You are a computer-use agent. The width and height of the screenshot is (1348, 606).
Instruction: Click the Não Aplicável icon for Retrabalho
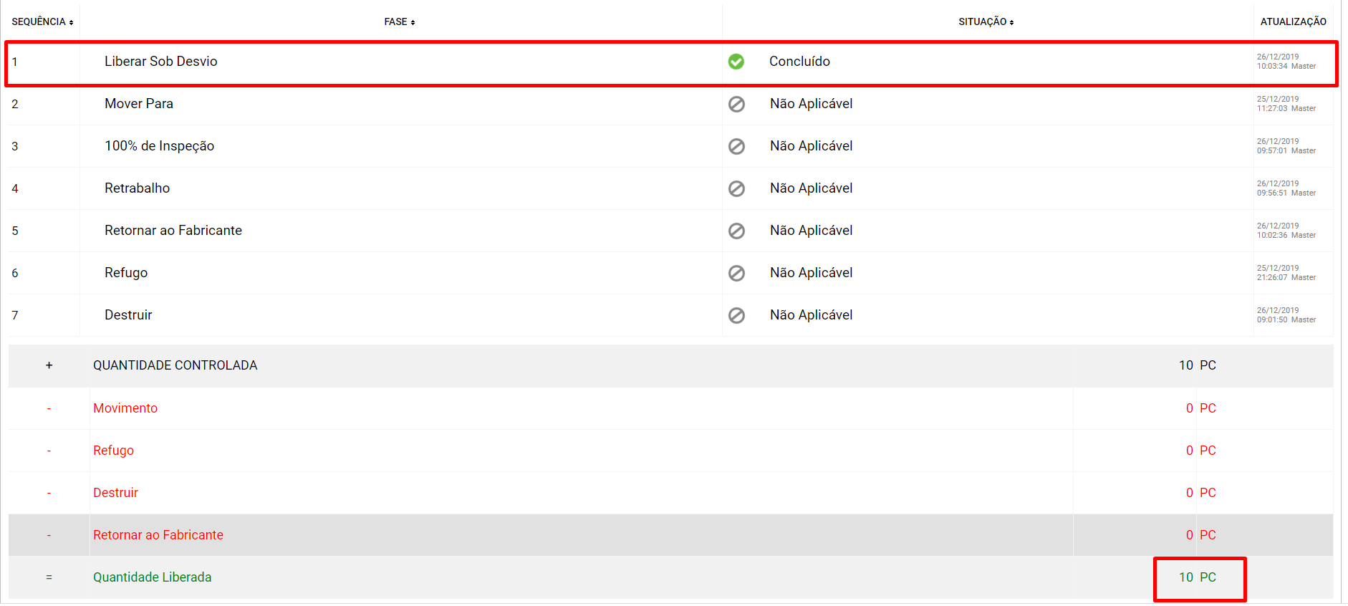coord(736,188)
